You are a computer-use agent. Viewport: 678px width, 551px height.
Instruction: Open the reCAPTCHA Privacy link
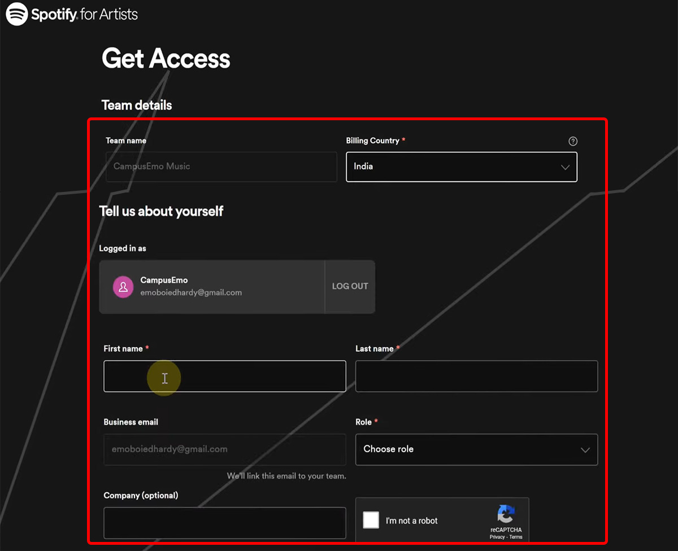click(497, 537)
